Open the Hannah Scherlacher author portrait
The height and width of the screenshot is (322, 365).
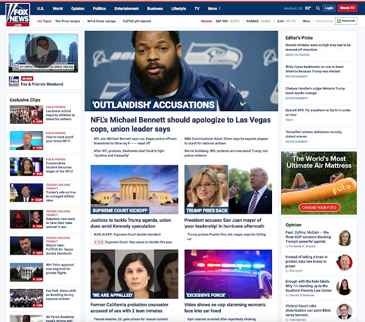click(344, 287)
